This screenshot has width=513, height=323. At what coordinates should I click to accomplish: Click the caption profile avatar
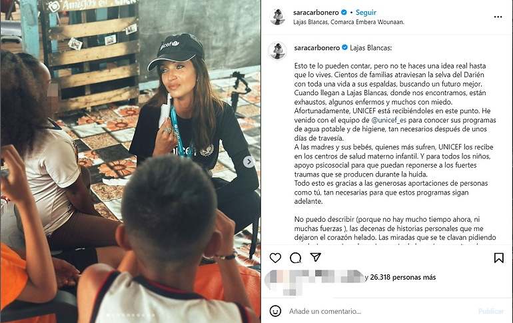coord(277,51)
